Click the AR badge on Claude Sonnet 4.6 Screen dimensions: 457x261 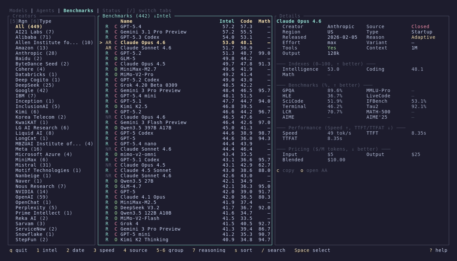point(108,48)
